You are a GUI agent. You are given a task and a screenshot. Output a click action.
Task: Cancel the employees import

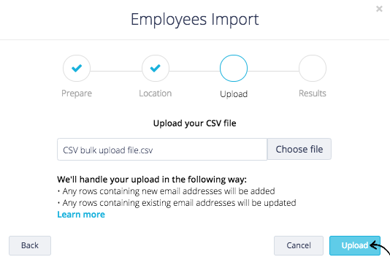(x=299, y=245)
